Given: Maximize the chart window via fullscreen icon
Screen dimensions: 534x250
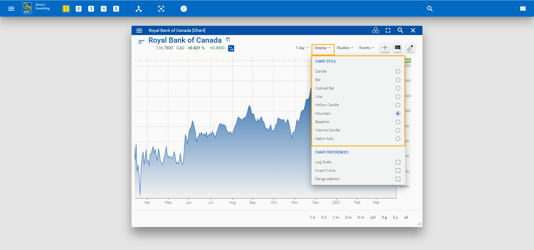Looking at the screenshot, I should click(x=388, y=30).
